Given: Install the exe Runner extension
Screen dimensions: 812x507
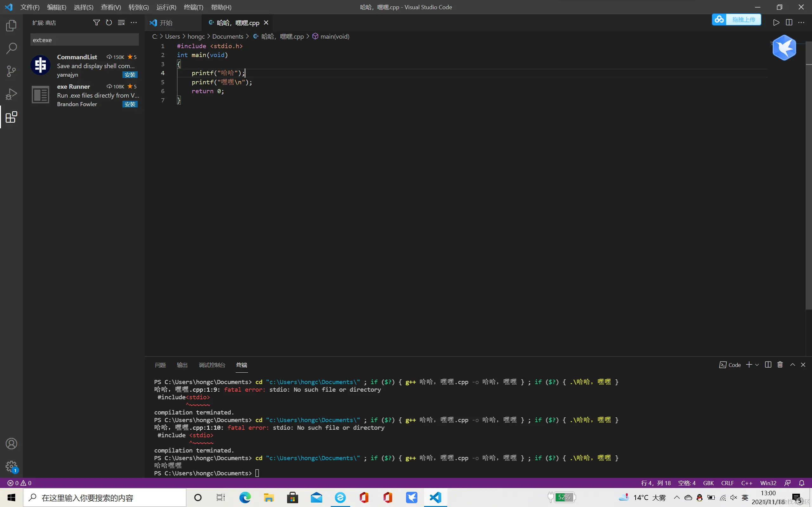Looking at the screenshot, I should pos(130,104).
